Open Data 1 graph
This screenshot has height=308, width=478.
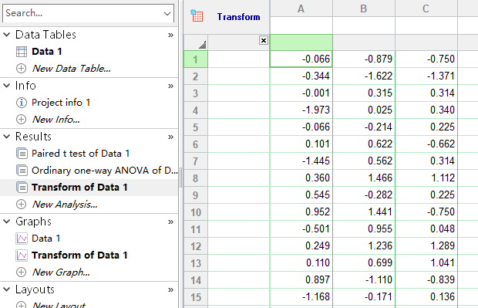(x=46, y=239)
